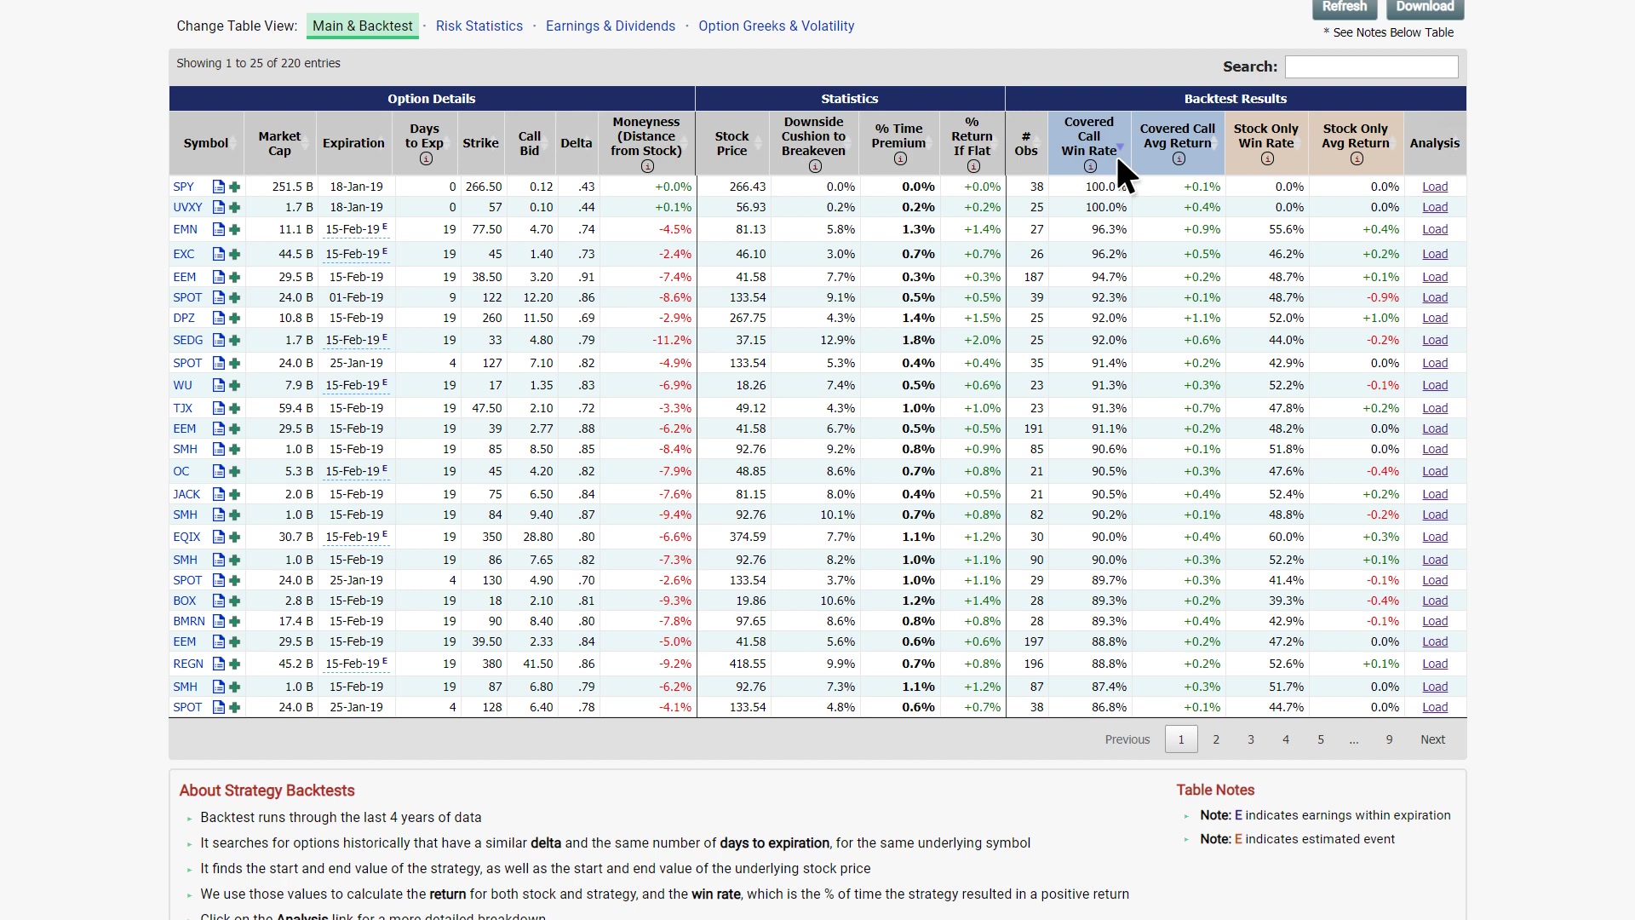This screenshot has height=920, width=1635.
Task: Go to page 2 of results
Action: tap(1216, 739)
